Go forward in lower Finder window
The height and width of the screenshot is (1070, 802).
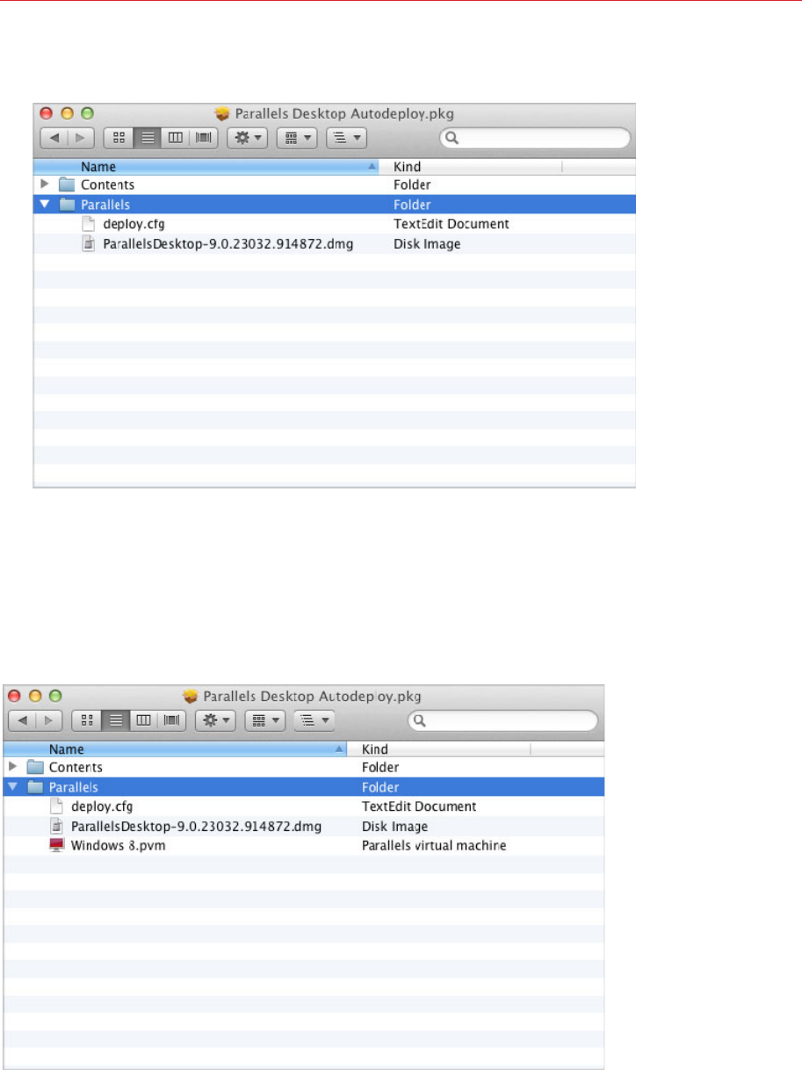pyautogui.click(x=49, y=720)
